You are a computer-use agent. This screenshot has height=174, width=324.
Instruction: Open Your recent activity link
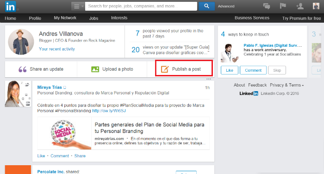pos(57,49)
